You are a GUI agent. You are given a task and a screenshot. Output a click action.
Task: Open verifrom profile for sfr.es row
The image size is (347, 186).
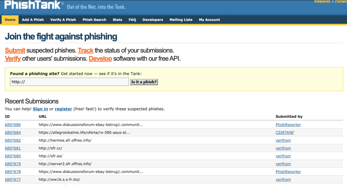(x=283, y=156)
